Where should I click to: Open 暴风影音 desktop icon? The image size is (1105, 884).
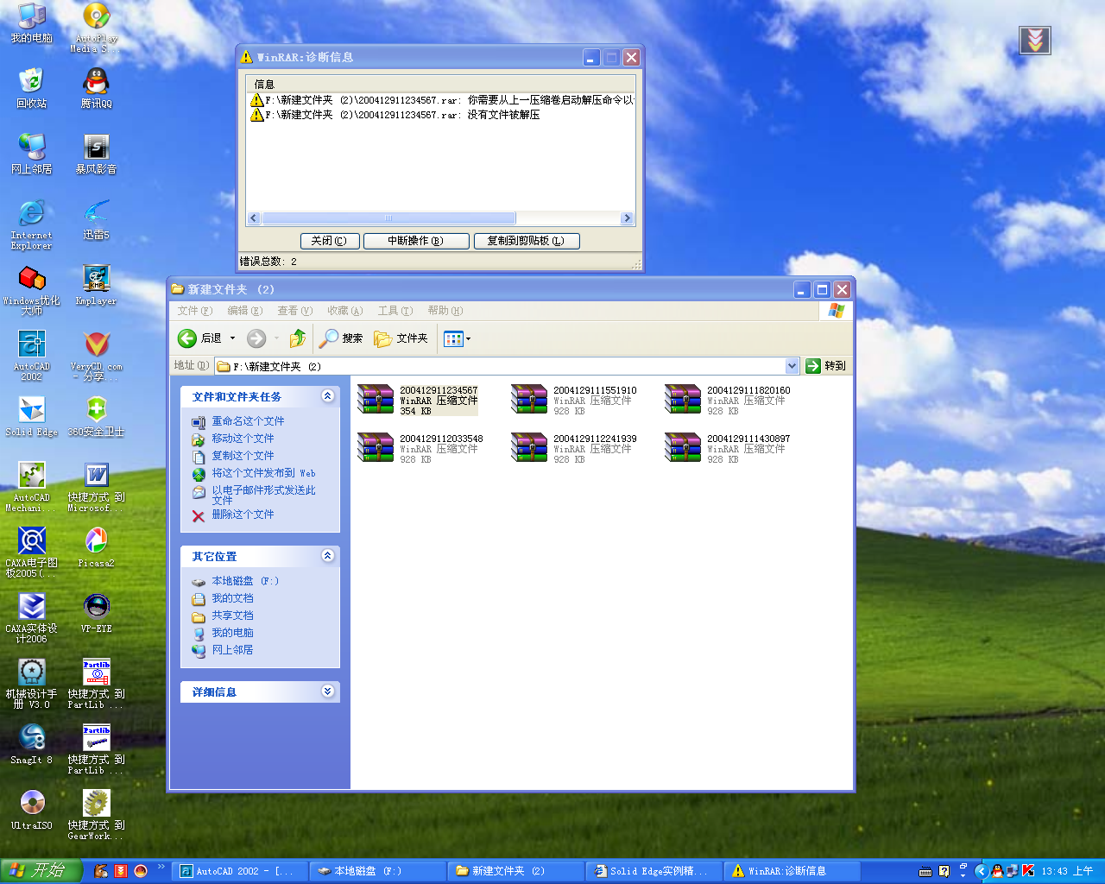click(x=96, y=154)
